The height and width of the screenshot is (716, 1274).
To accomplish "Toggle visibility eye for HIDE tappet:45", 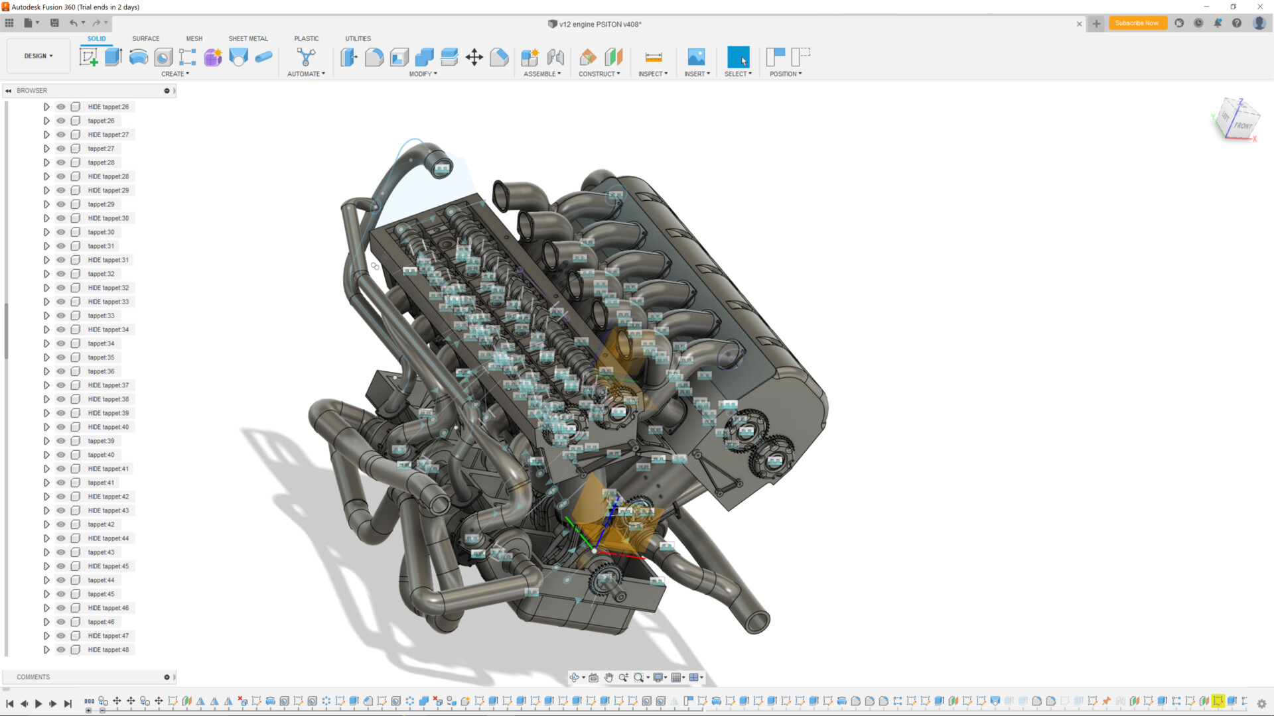I will pyautogui.click(x=60, y=566).
